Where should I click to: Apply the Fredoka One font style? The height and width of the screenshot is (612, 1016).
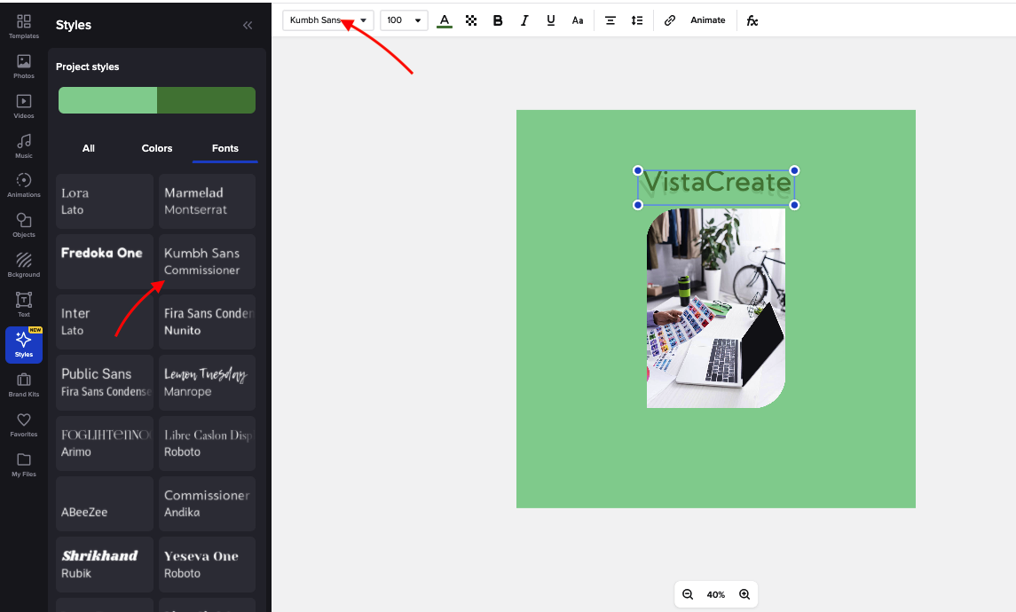(105, 262)
